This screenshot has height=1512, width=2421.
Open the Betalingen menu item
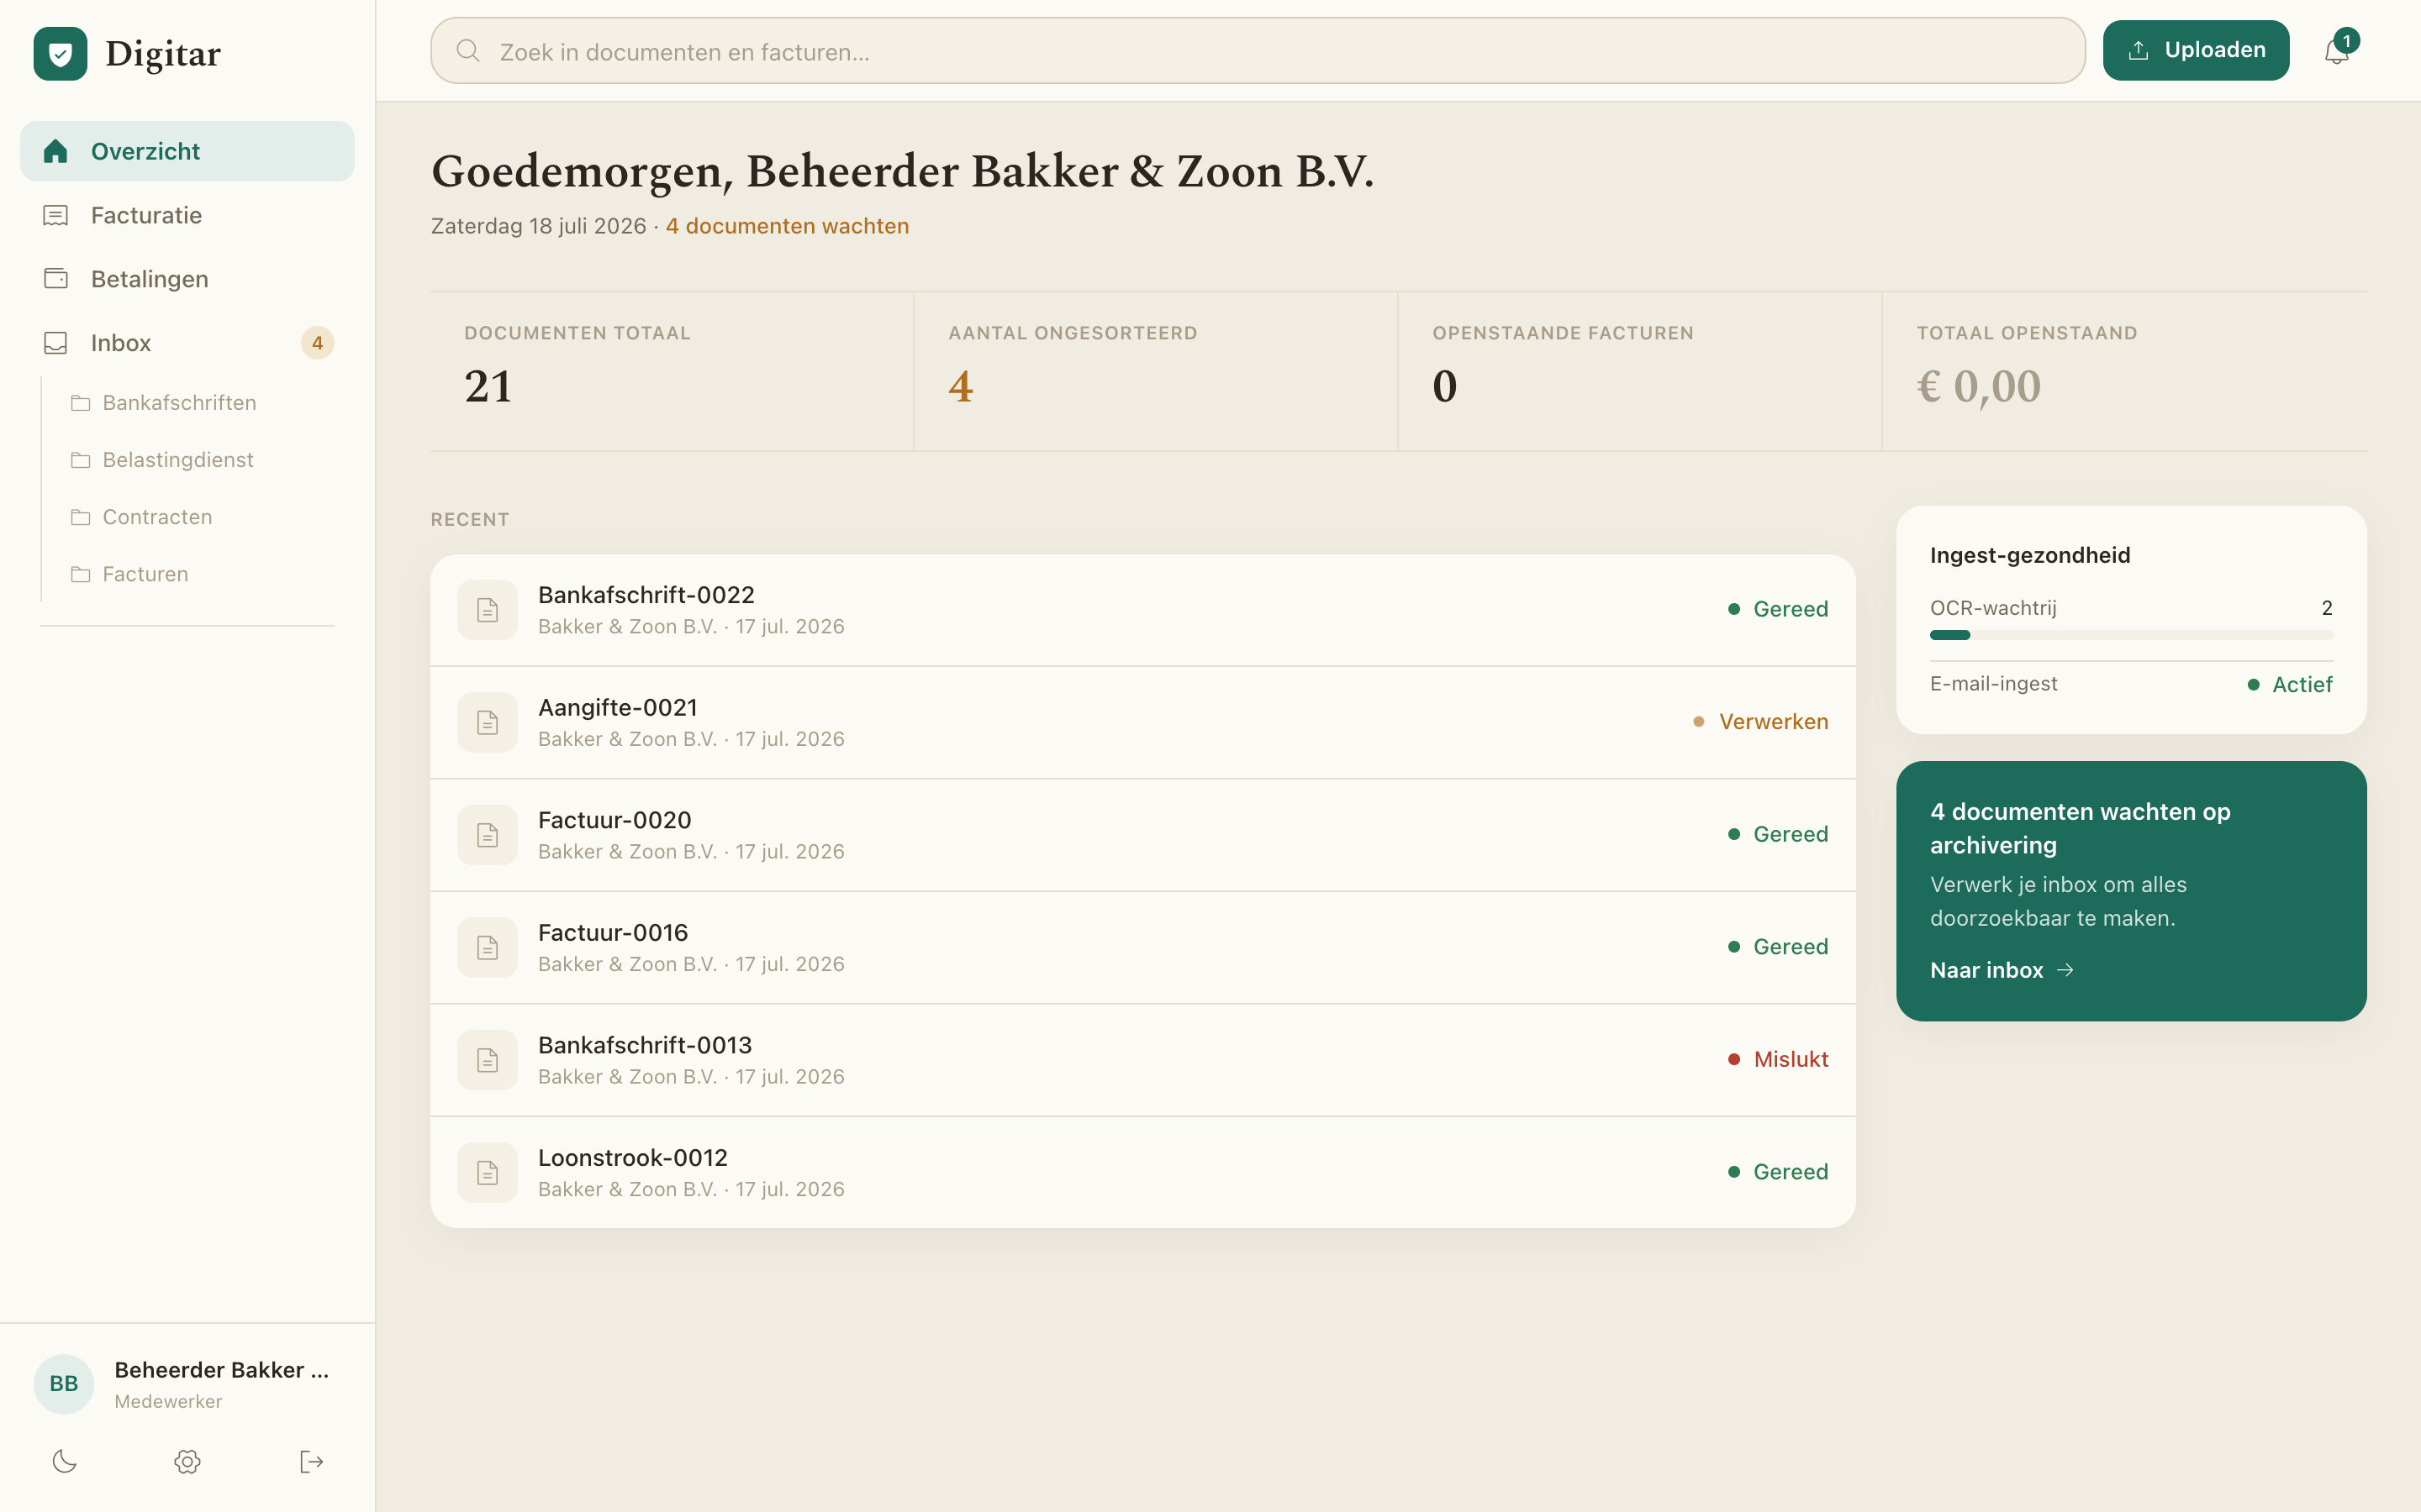(x=187, y=278)
